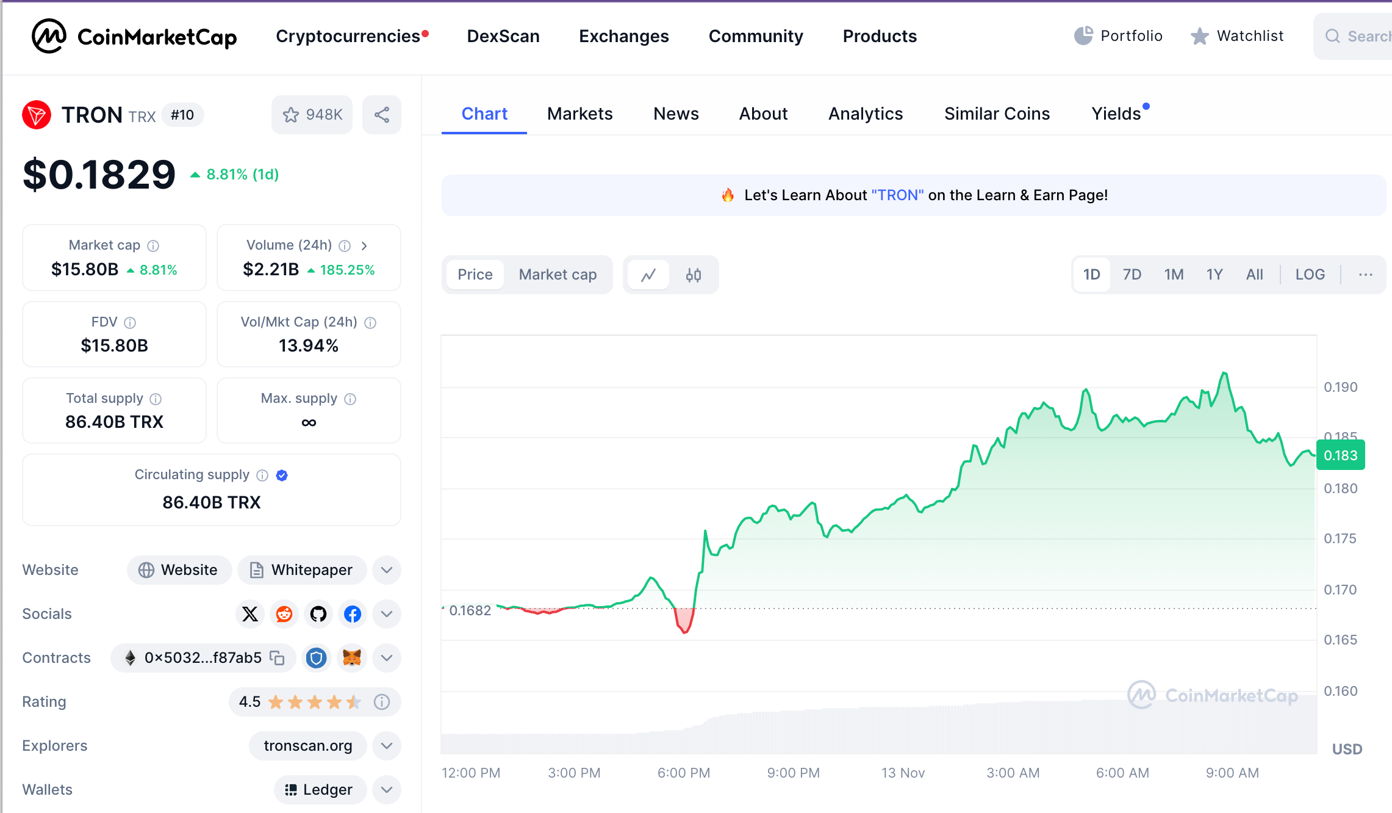This screenshot has width=1392, height=813.
Task: Open the Whitepaper link
Action: (302, 570)
